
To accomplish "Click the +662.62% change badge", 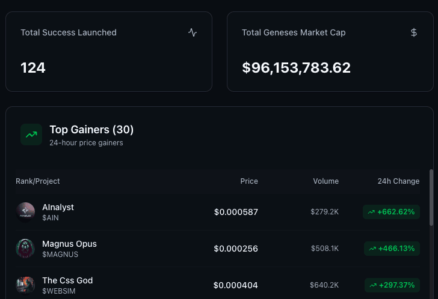I will click(x=391, y=212).
